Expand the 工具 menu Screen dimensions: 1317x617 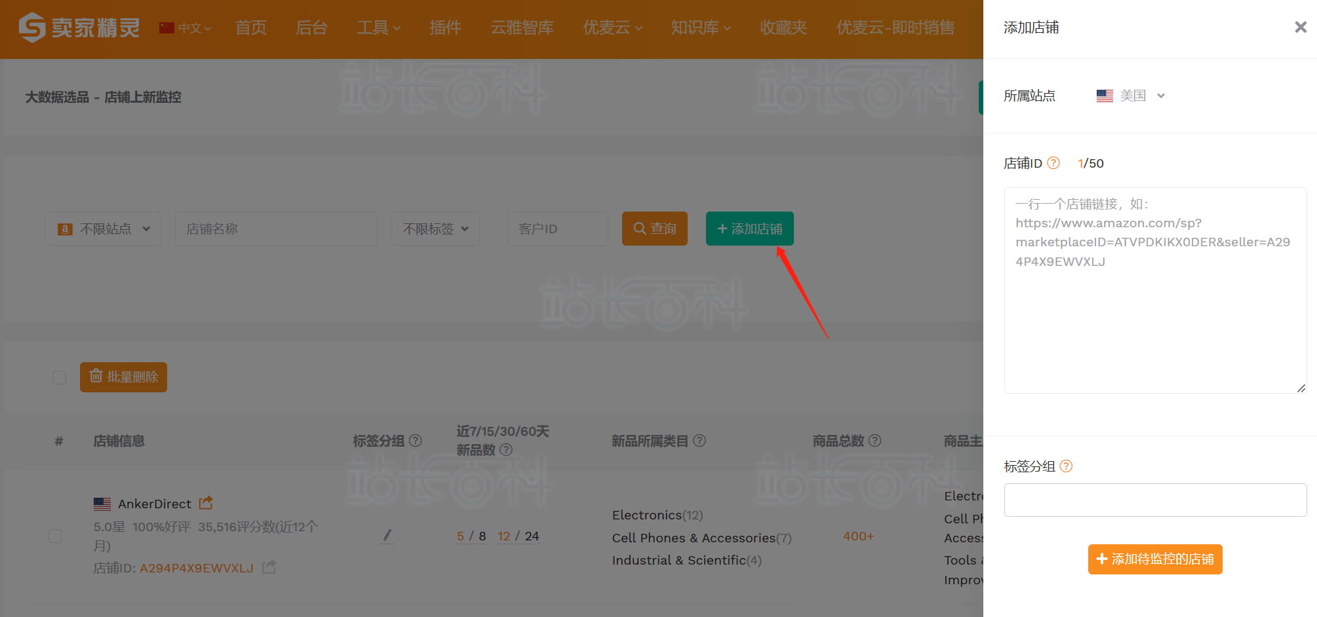click(378, 28)
